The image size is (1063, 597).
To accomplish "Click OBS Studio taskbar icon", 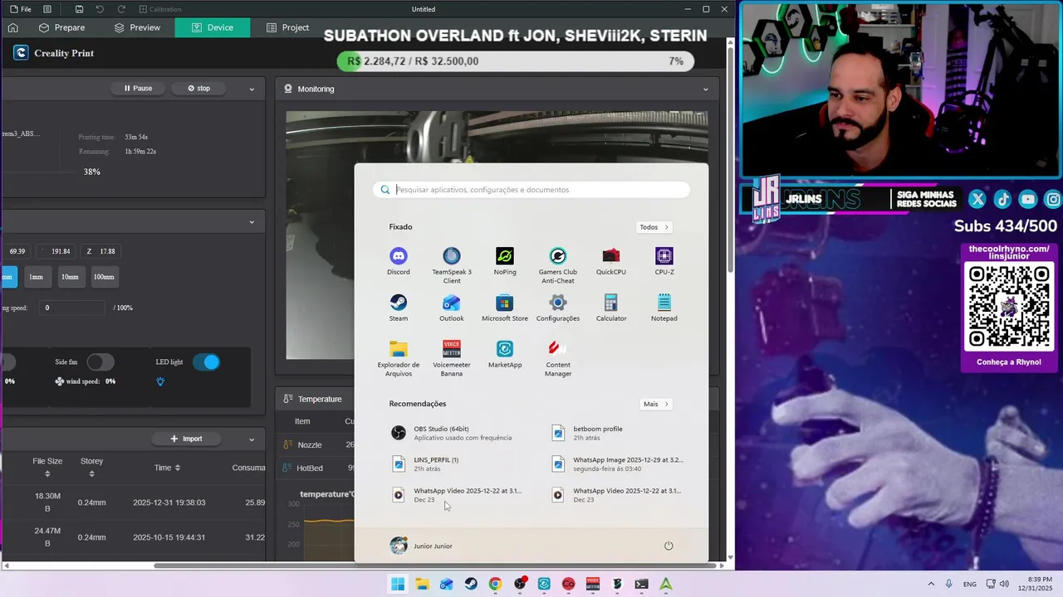I will click(x=520, y=584).
